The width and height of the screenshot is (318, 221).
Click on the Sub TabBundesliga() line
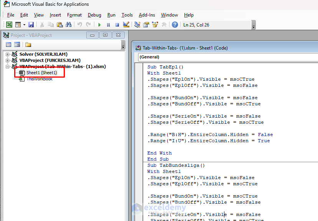point(176,165)
